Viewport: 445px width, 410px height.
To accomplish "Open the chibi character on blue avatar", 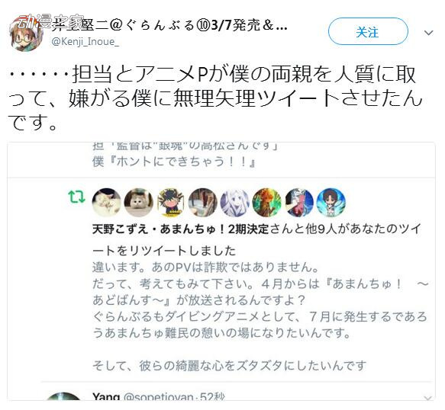I will (331, 202).
